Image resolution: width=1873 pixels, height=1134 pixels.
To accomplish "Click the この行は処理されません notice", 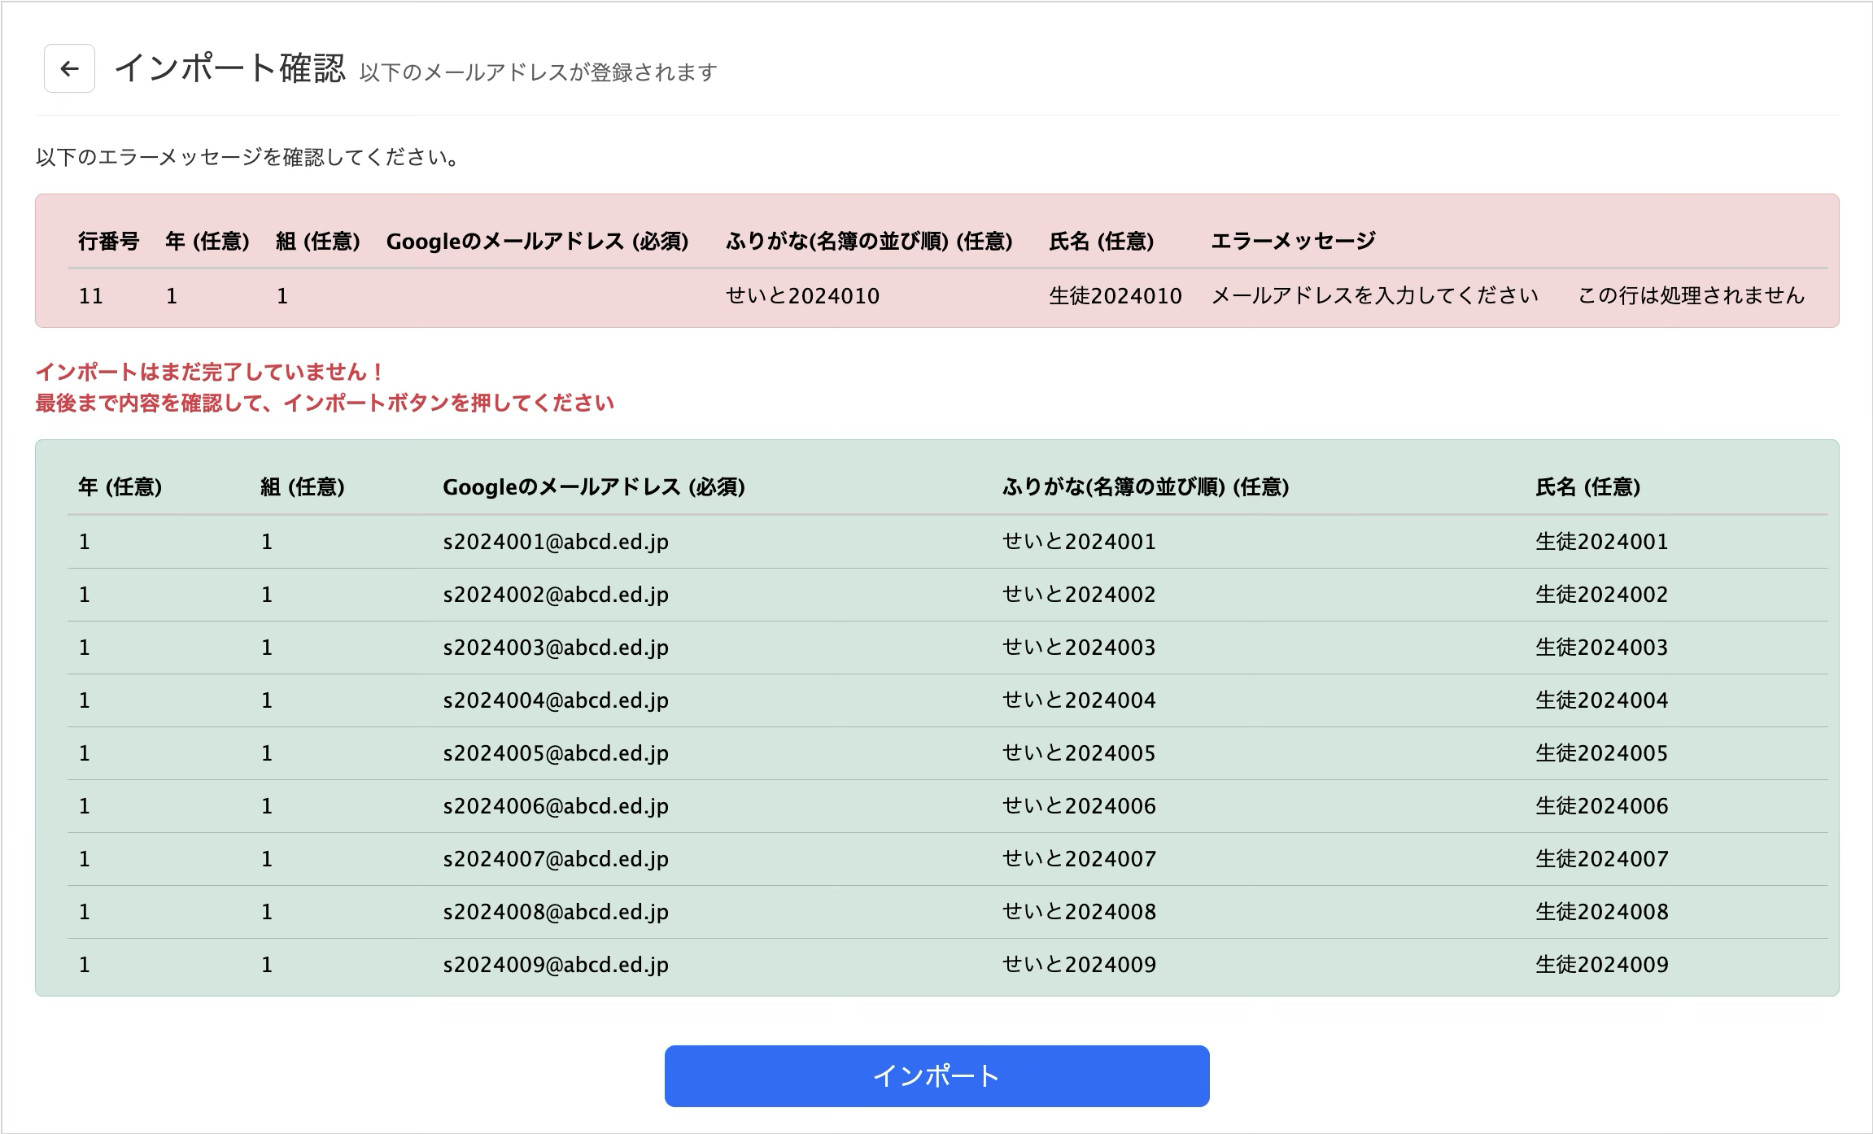I will coord(1691,295).
